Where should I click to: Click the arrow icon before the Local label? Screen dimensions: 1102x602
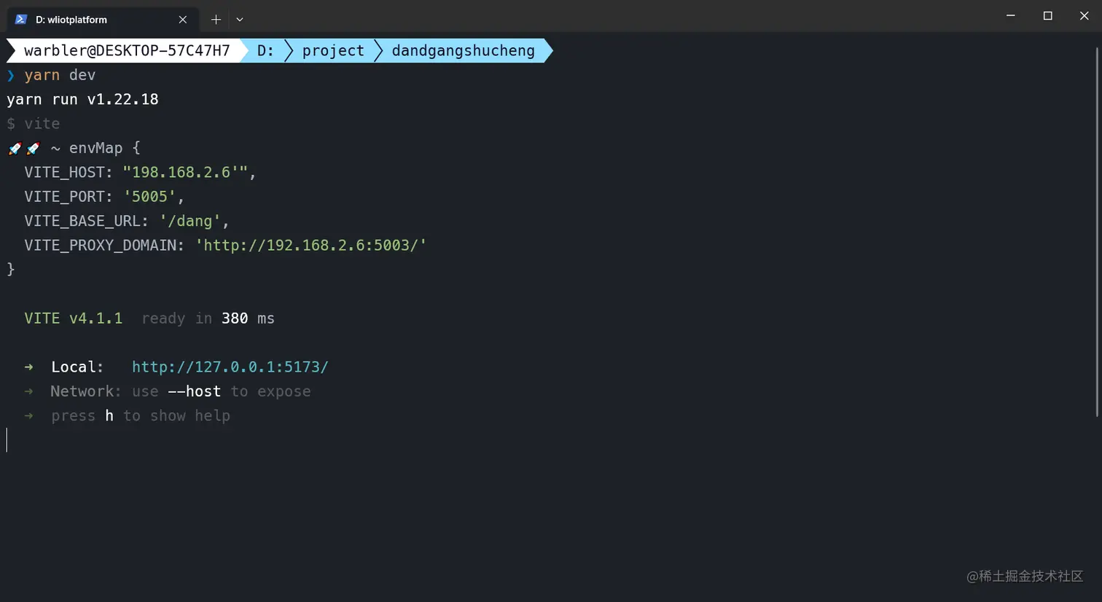[x=28, y=367]
